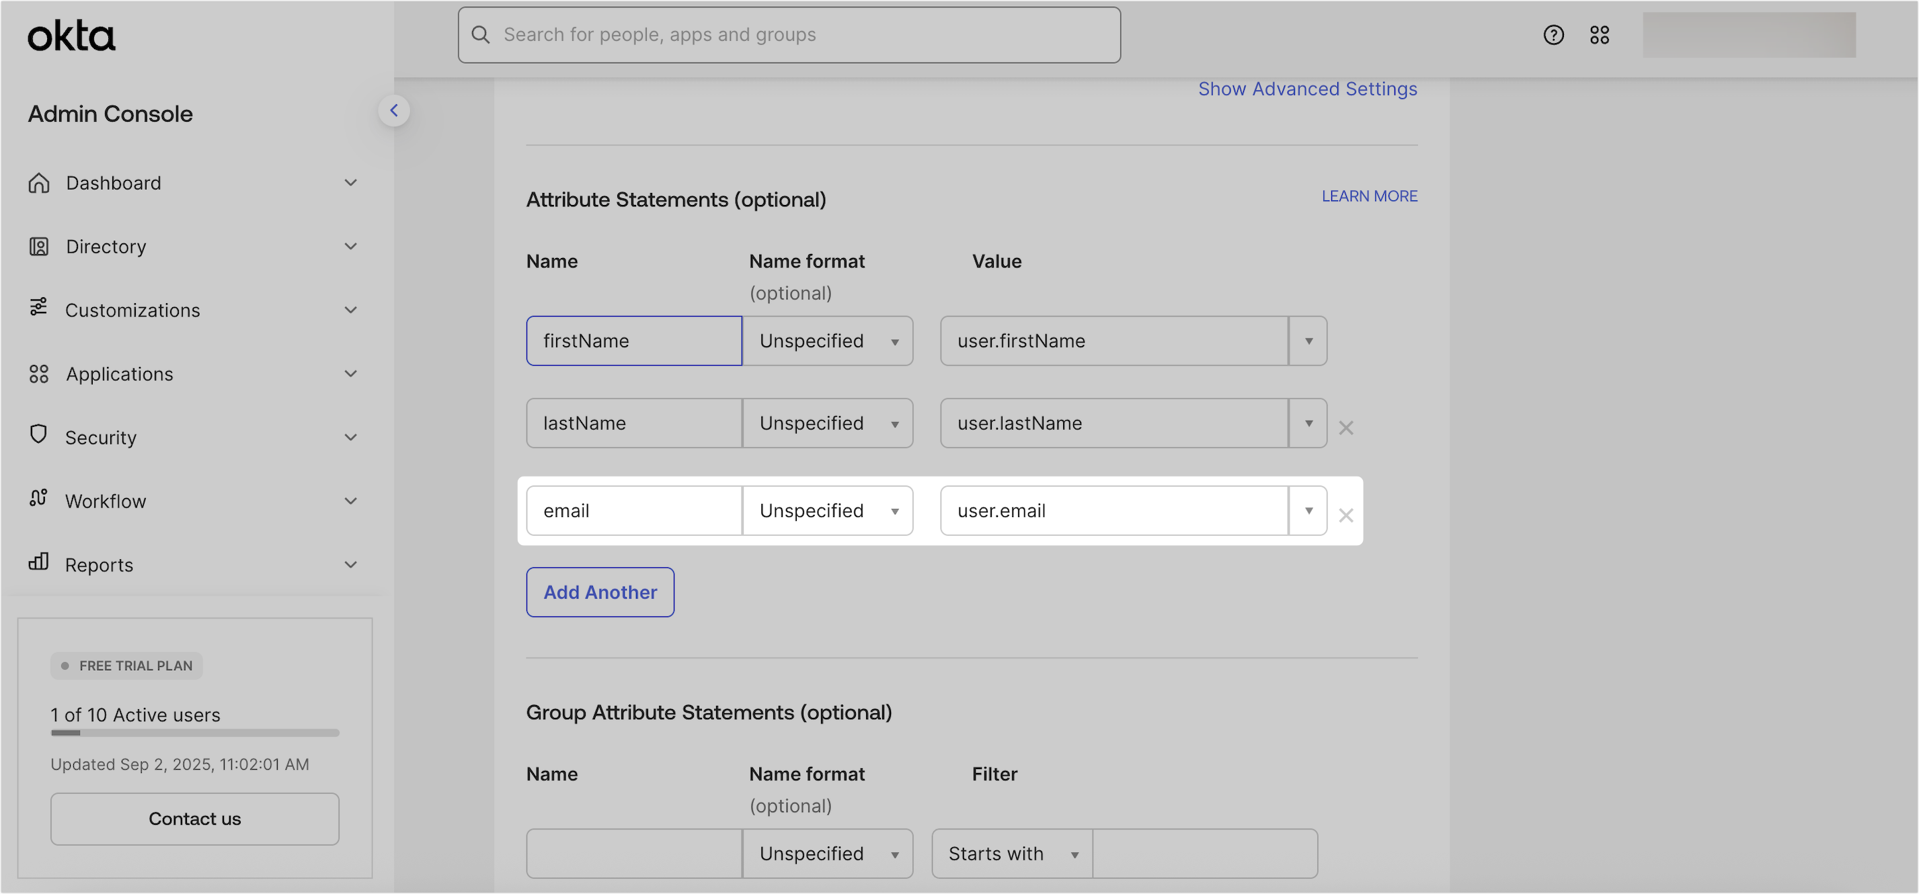Image resolution: width=1919 pixels, height=894 pixels.
Task: Click the Dashboard home icon
Action: pos(39,183)
